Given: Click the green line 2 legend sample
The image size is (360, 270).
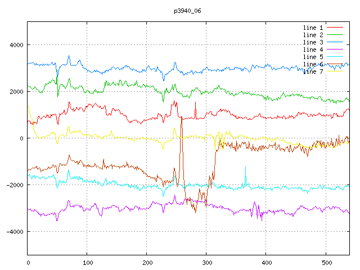Looking at the screenshot, I should click(x=335, y=35).
